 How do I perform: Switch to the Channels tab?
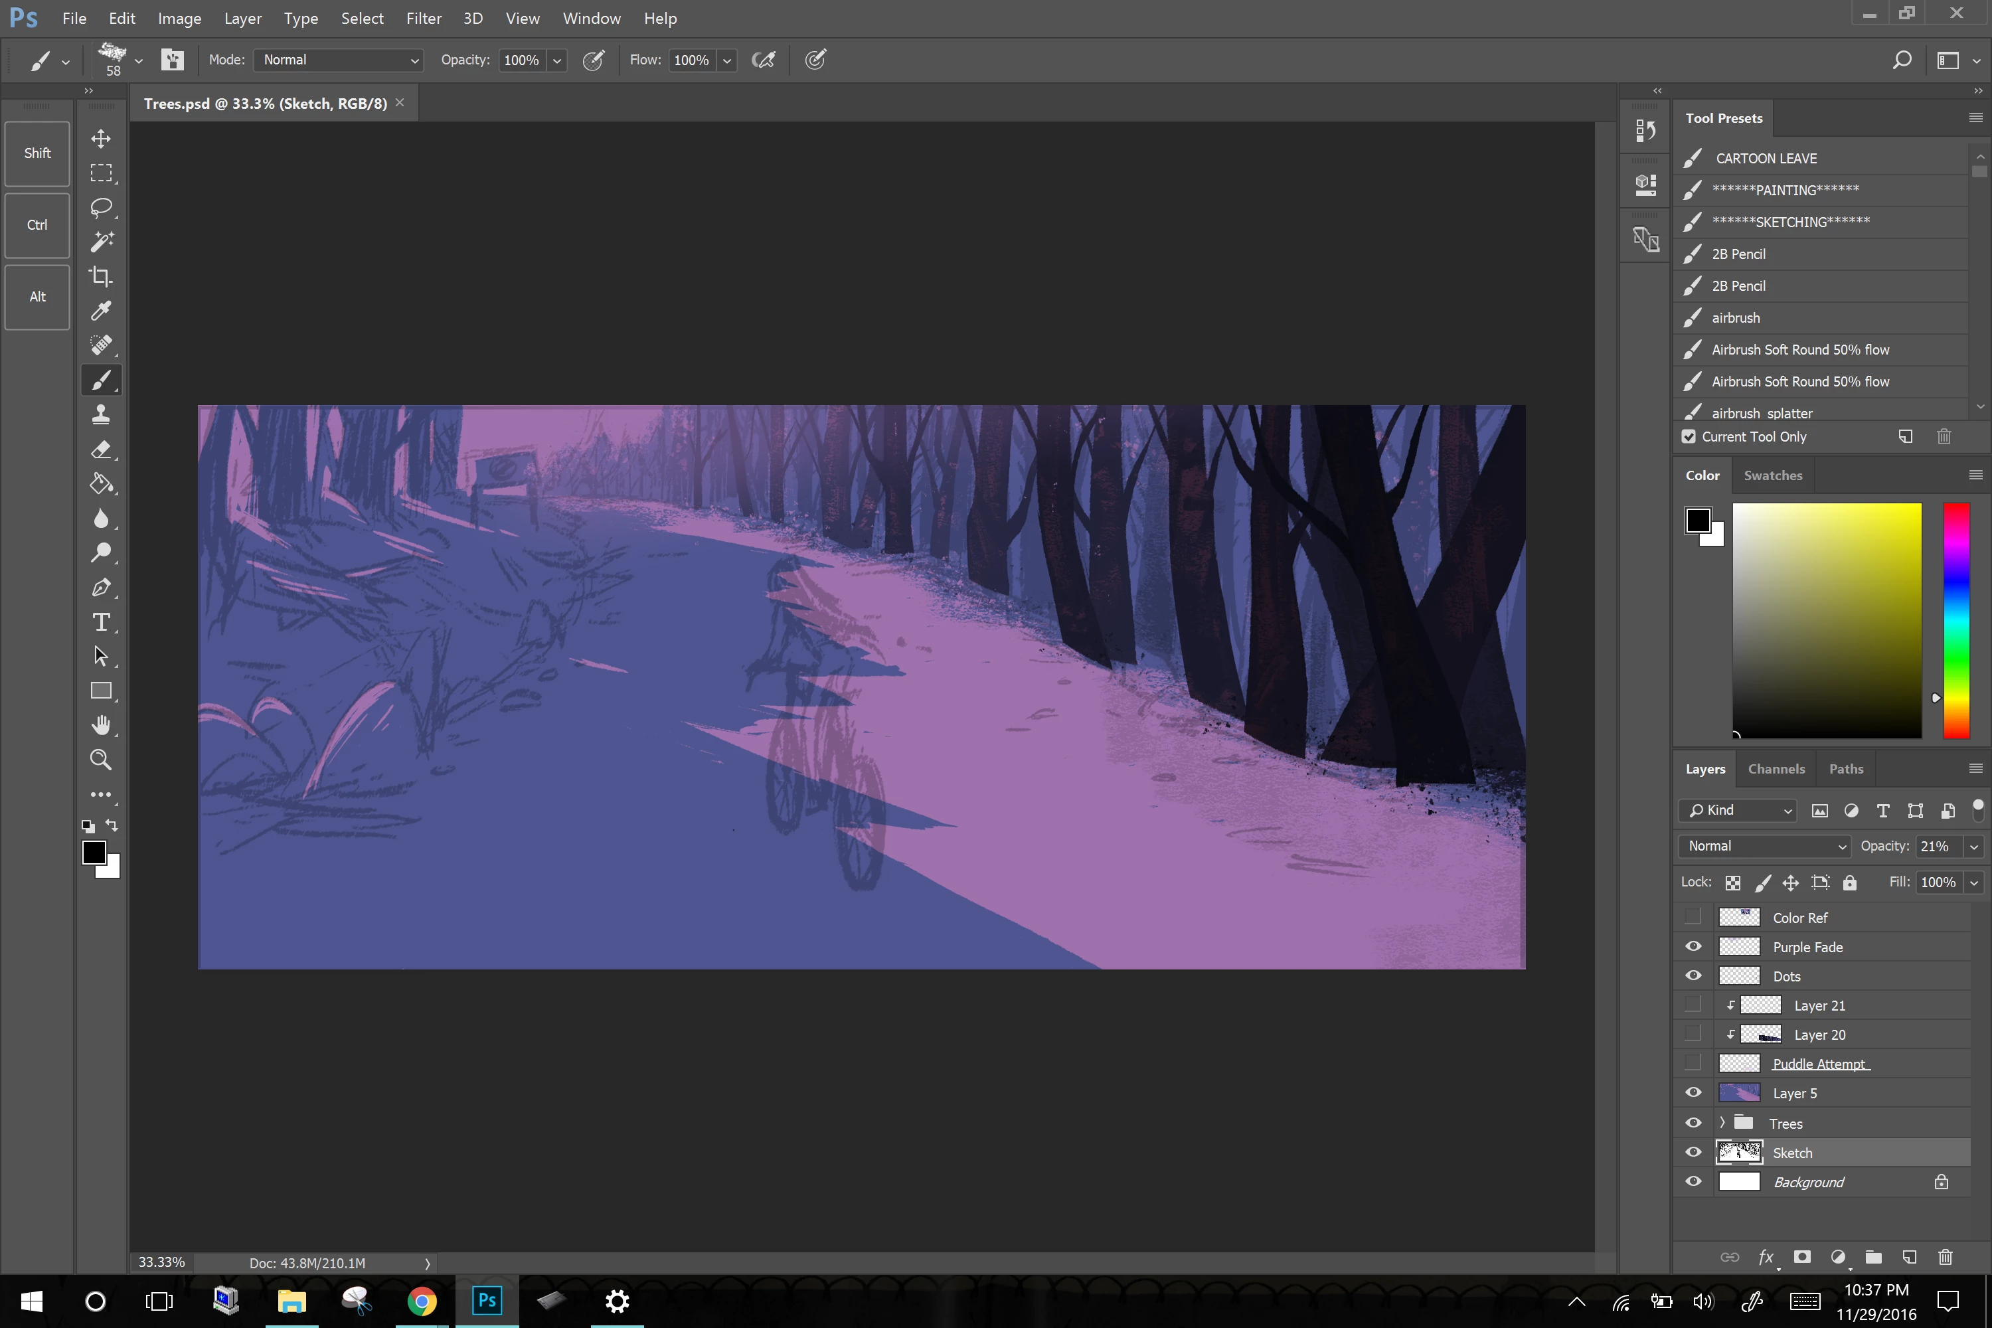1776,769
